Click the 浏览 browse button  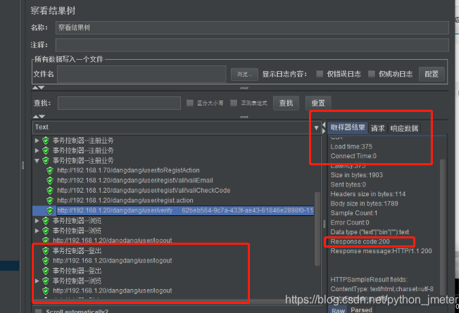[244, 74]
